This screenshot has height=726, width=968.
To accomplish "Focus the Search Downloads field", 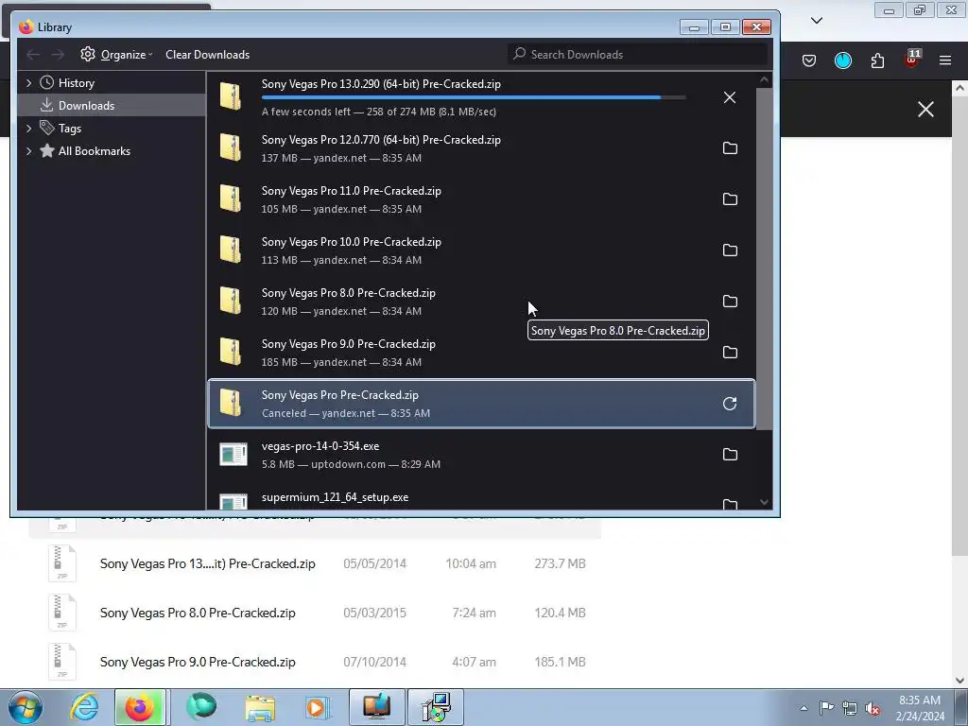I will 638,54.
